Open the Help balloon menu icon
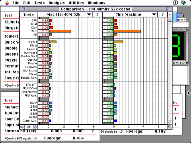The height and width of the screenshot is (143, 191). [175, 3]
